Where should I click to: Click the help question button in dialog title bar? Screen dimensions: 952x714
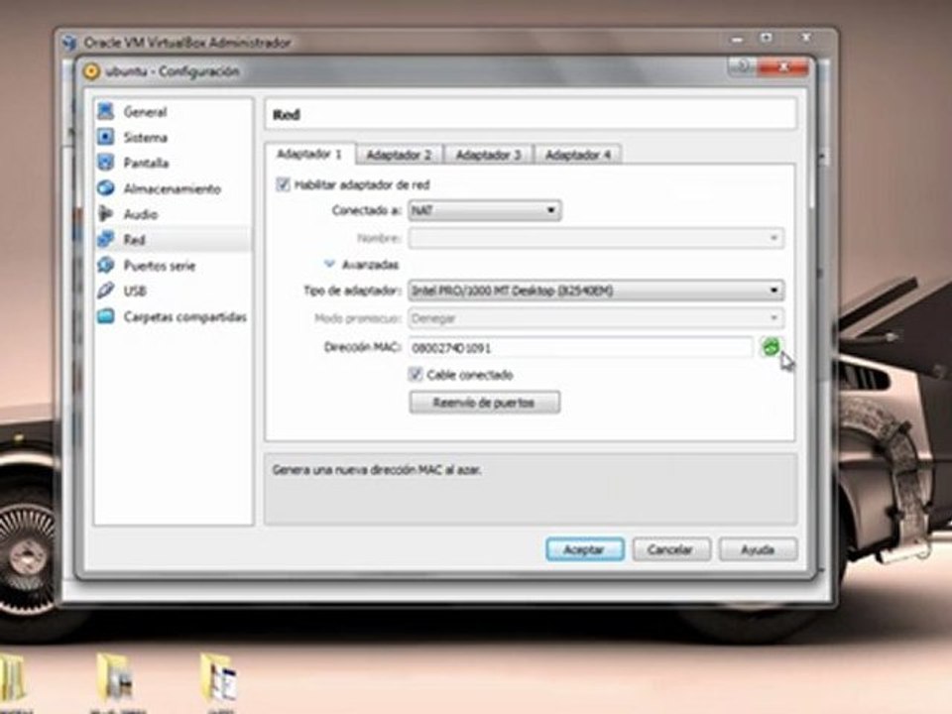pyautogui.click(x=742, y=65)
